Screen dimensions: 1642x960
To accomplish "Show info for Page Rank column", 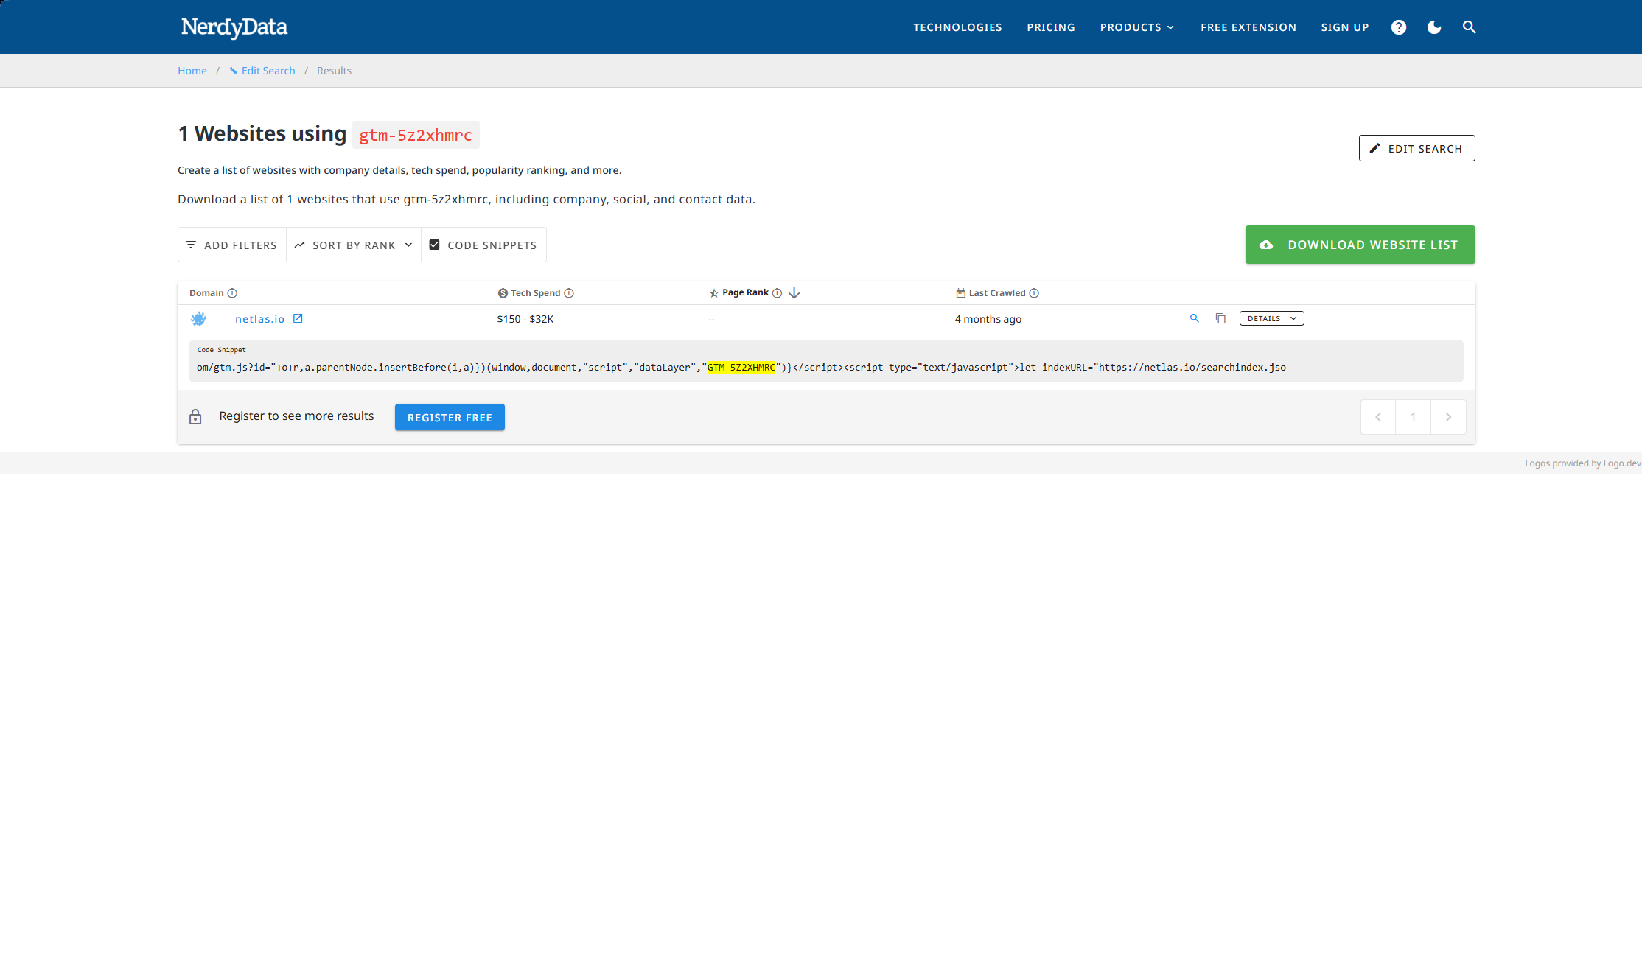I will click(777, 293).
